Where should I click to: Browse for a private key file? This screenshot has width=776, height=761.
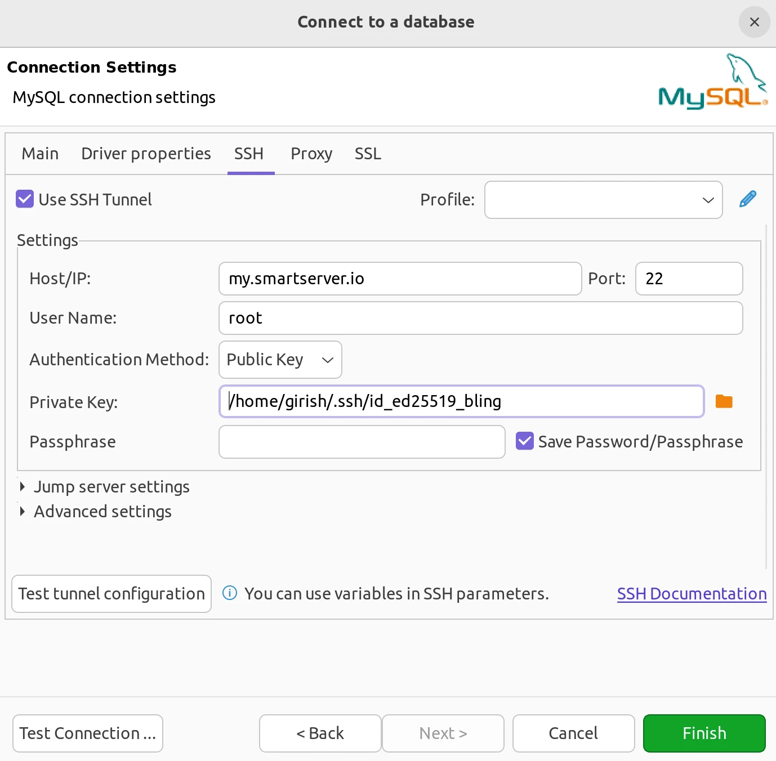click(x=724, y=401)
